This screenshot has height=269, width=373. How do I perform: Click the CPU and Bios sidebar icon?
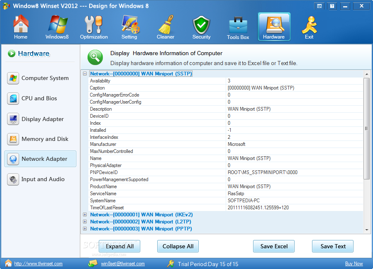coord(13,98)
